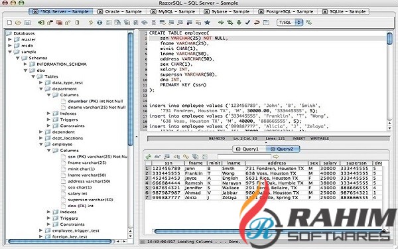The image size is (398, 249).
Task: Switch to the PostgreSQL - Sample tab
Action: point(286,12)
